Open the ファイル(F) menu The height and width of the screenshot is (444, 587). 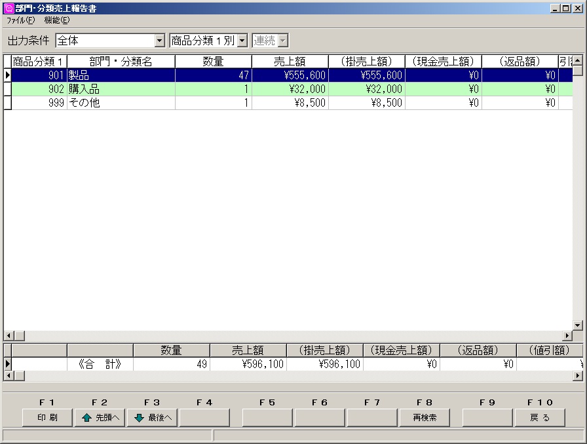click(x=20, y=20)
